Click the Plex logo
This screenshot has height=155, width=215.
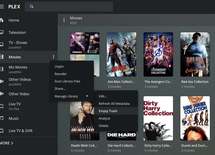point(14,7)
